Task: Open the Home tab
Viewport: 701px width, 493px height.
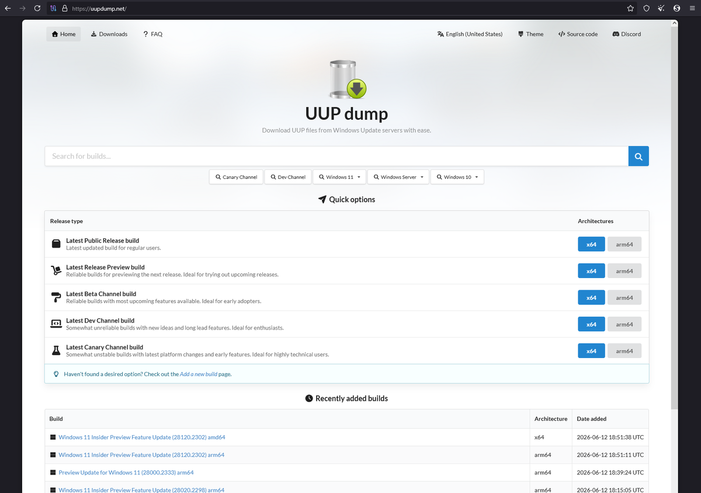Action: tap(64, 34)
